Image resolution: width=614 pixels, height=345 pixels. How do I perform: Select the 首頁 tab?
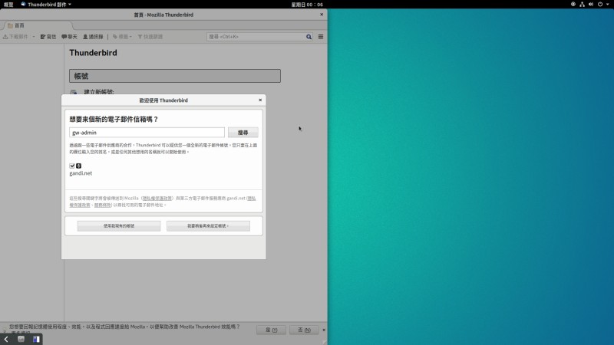pos(37,25)
